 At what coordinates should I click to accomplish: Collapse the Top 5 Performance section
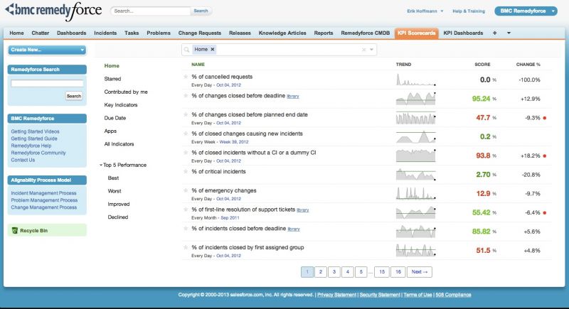tap(101, 165)
